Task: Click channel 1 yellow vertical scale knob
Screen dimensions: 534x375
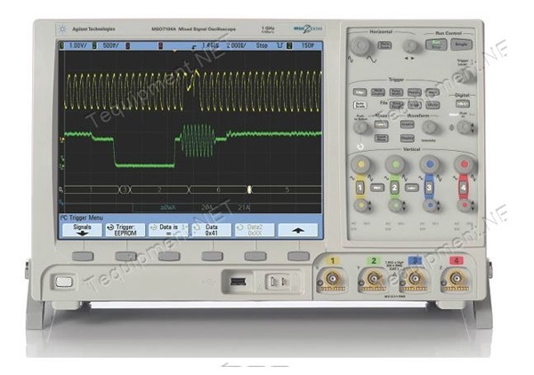Action: coord(360,164)
